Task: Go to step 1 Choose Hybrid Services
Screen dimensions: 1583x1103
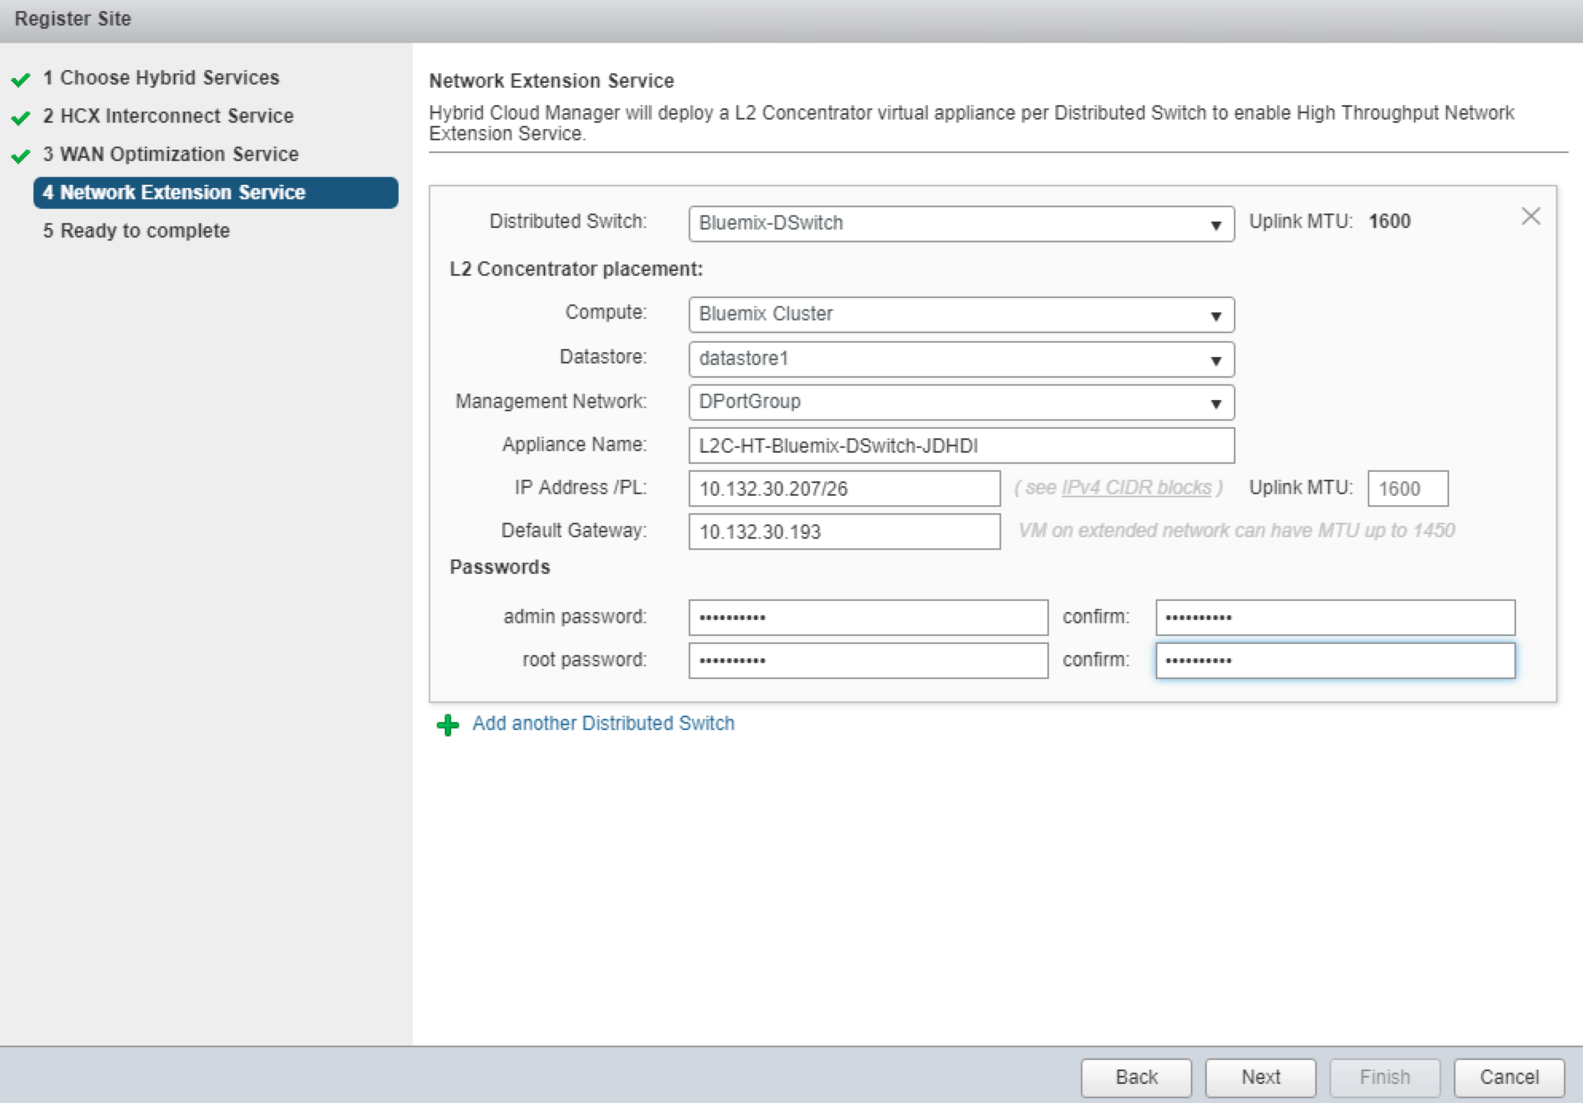Action: [x=169, y=77]
